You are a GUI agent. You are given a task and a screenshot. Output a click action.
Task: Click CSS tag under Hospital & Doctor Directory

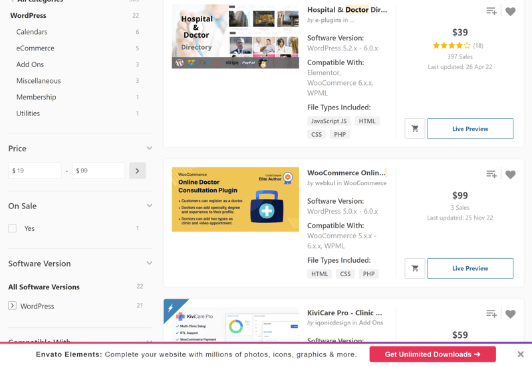[x=317, y=135]
